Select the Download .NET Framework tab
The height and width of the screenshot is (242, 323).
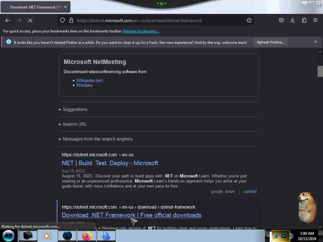(x=35, y=7)
